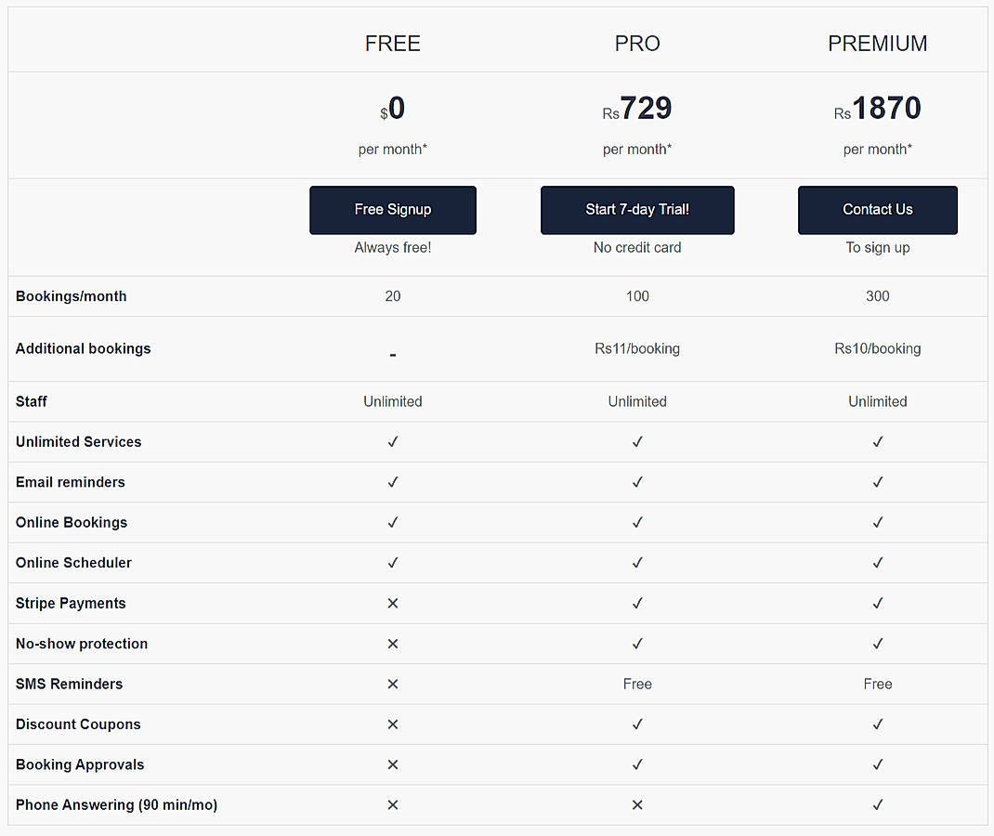This screenshot has width=994, height=836.
Task: Click the Online Bookings row label
Action: click(x=72, y=522)
